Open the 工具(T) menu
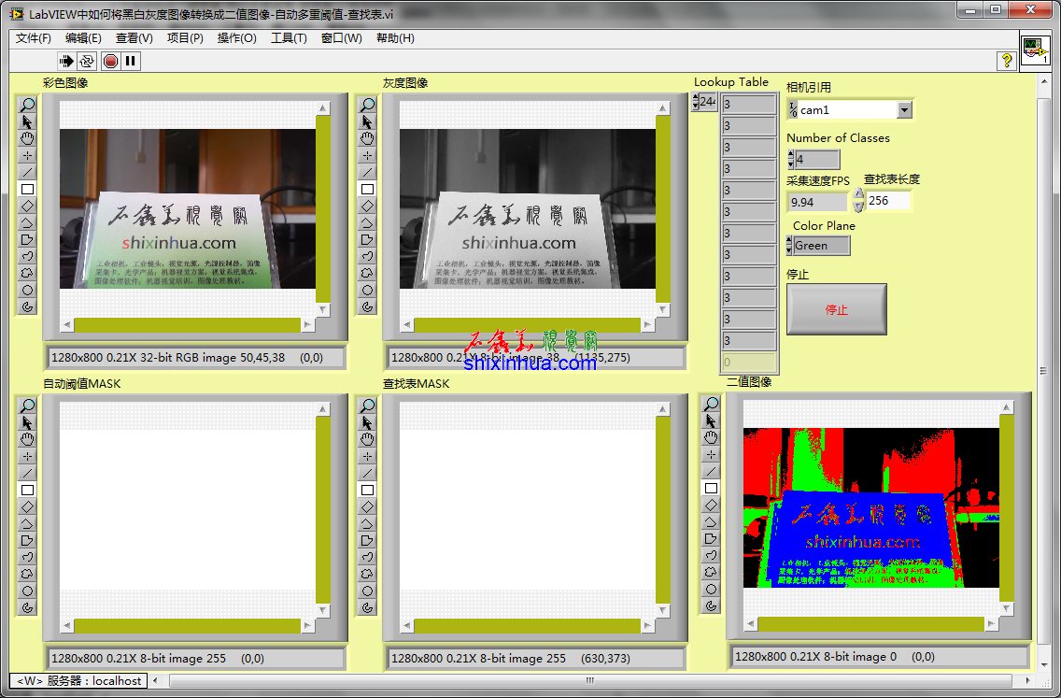This screenshot has height=698, width=1061. (x=289, y=38)
